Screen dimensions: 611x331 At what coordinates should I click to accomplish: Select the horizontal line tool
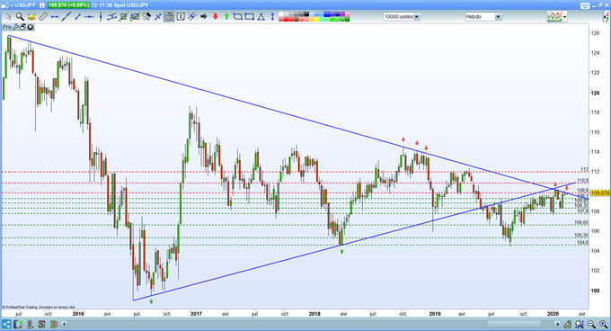click(89, 17)
